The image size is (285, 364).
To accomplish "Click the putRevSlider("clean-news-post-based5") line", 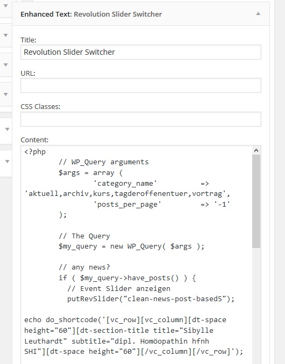I will pos(151,299).
